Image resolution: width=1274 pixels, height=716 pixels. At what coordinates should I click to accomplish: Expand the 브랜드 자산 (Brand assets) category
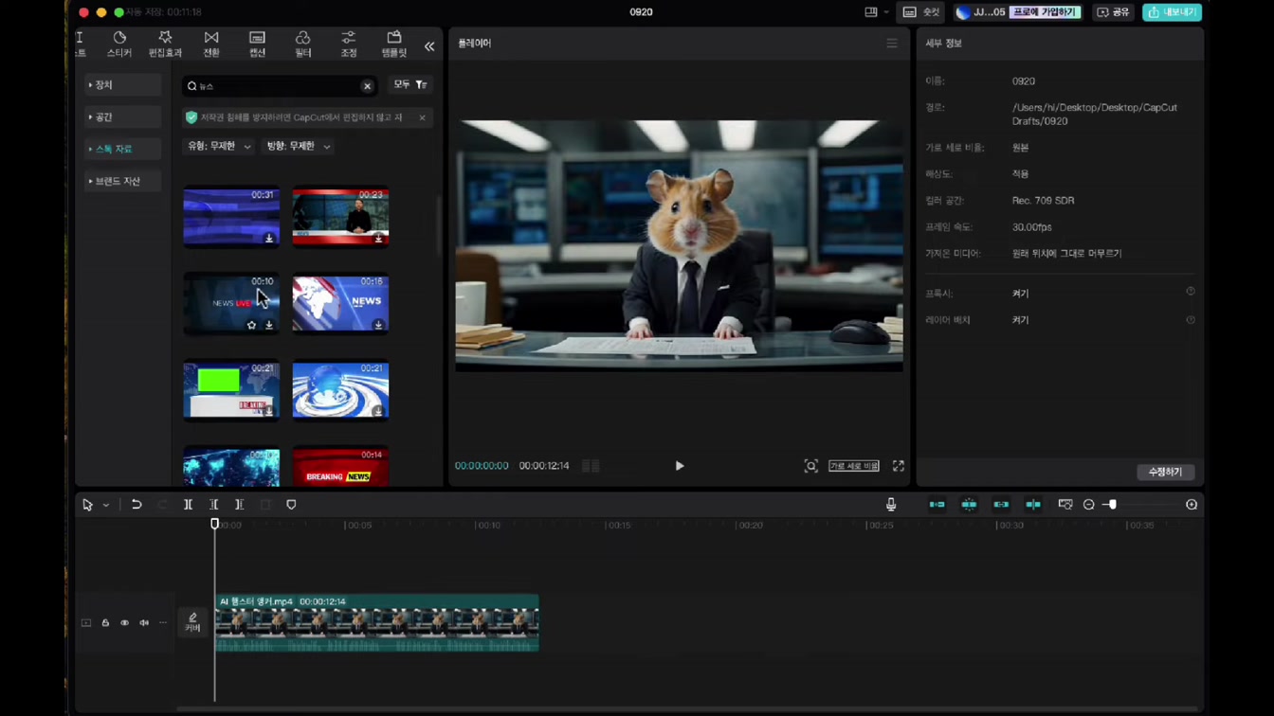click(122, 181)
